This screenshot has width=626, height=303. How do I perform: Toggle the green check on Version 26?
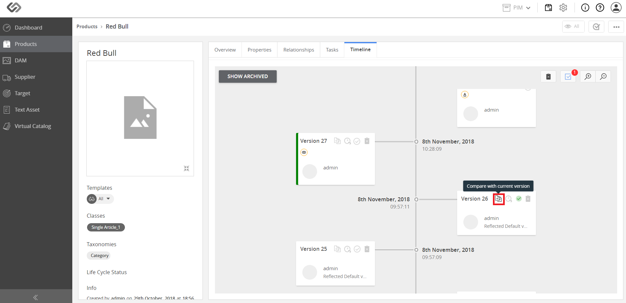pyautogui.click(x=519, y=199)
